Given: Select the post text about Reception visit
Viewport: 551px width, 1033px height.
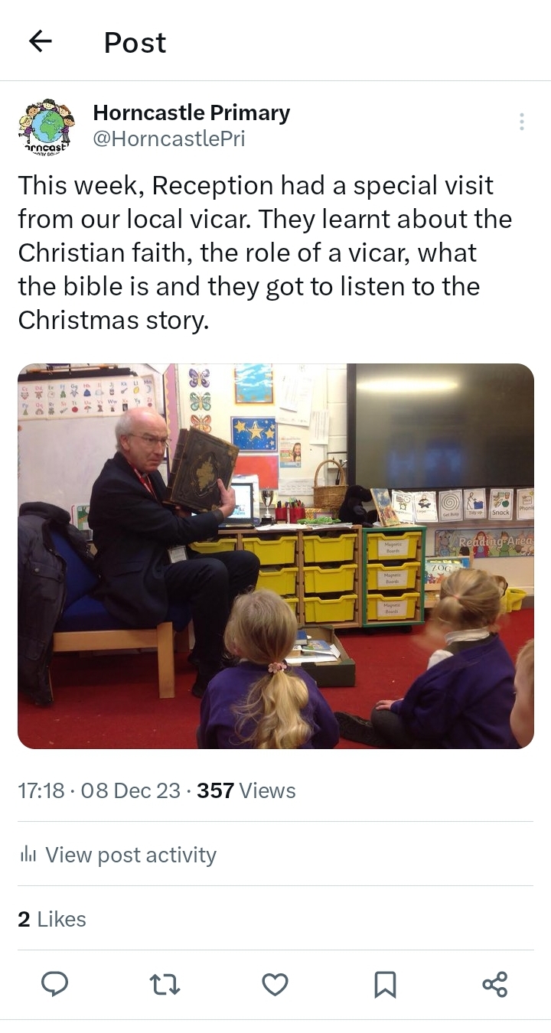Looking at the screenshot, I should pyautogui.click(x=266, y=253).
